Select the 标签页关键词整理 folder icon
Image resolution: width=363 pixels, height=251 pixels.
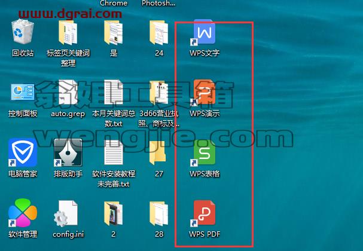[x=68, y=32]
